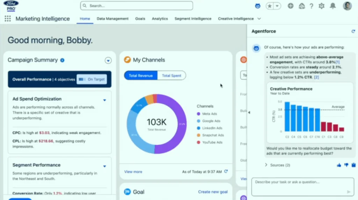This screenshot has height=200, width=358.
Task: Click the Goal flag icon
Action: pyautogui.click(x=127, y=192)
